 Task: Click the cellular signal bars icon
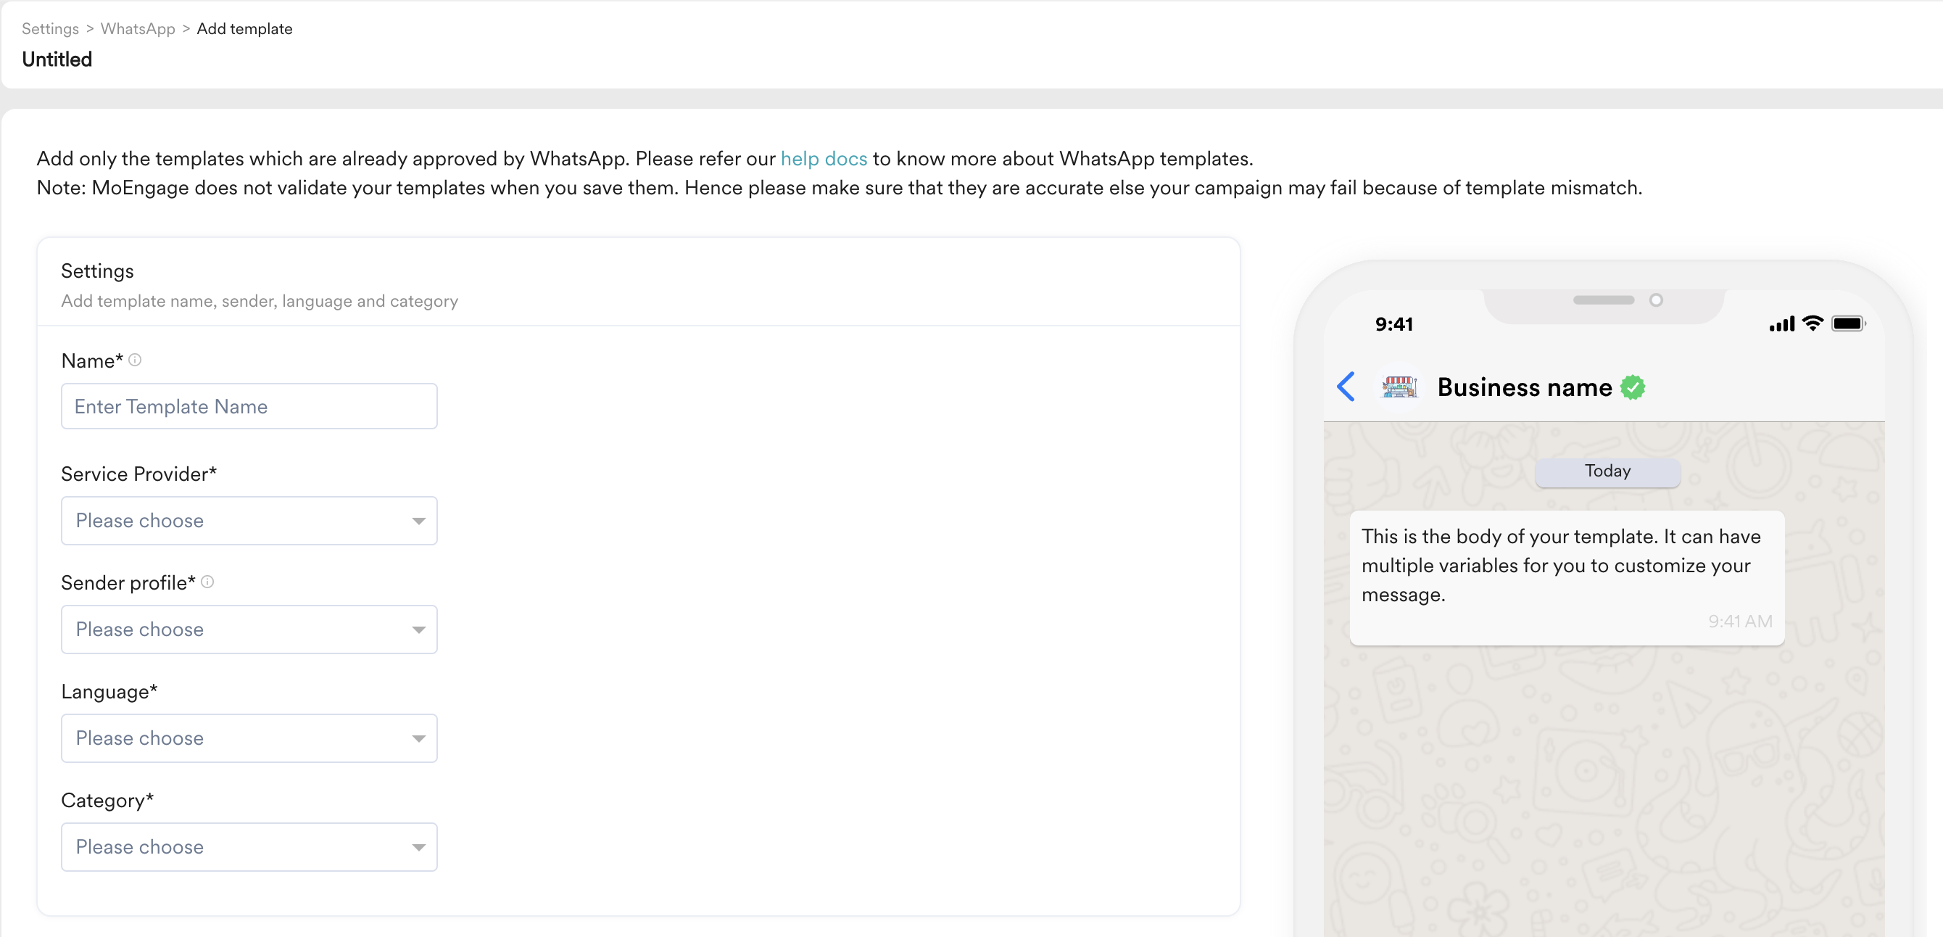1781,324
